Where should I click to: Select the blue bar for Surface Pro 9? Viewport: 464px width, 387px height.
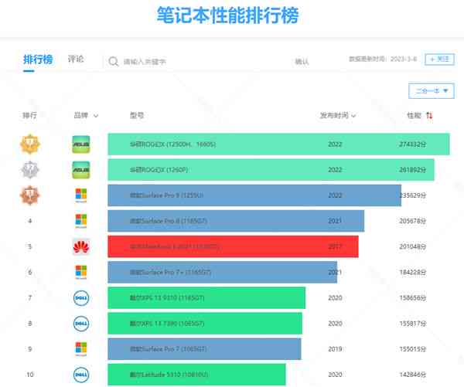tap(254, 195)
